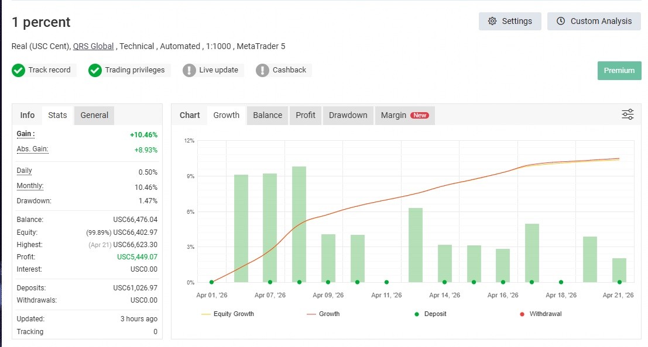Click the Trading privileges check icon

click(x=95, y=71)
